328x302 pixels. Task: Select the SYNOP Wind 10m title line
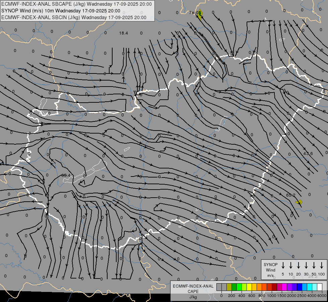(x=61, y=11)
